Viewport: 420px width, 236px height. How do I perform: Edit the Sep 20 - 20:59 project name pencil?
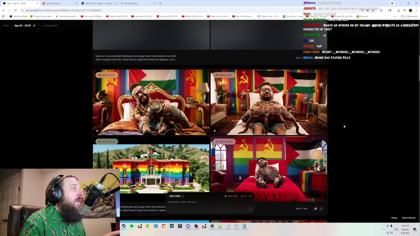[x=34, y=26]
